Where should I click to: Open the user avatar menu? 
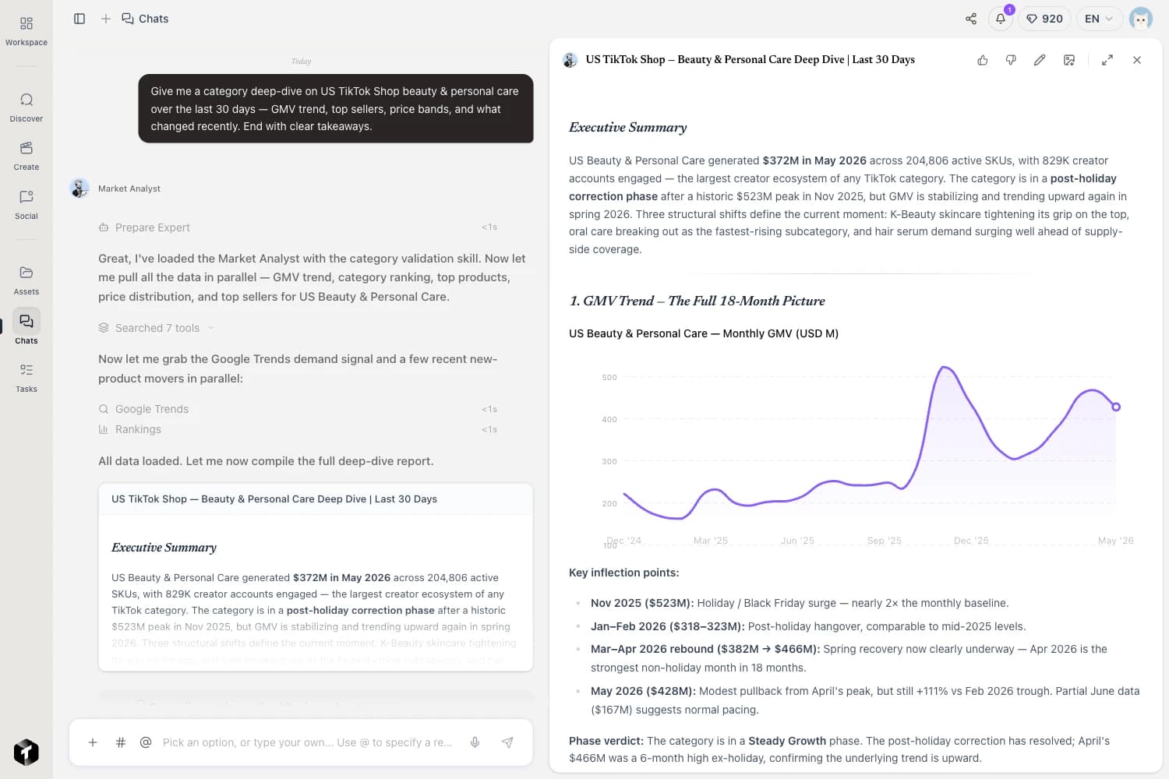1141,19
